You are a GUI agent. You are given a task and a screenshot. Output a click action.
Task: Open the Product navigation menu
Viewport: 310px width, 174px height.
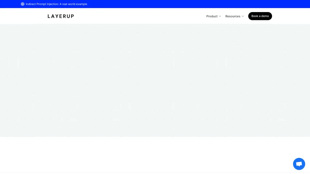(x=212, y=16)
